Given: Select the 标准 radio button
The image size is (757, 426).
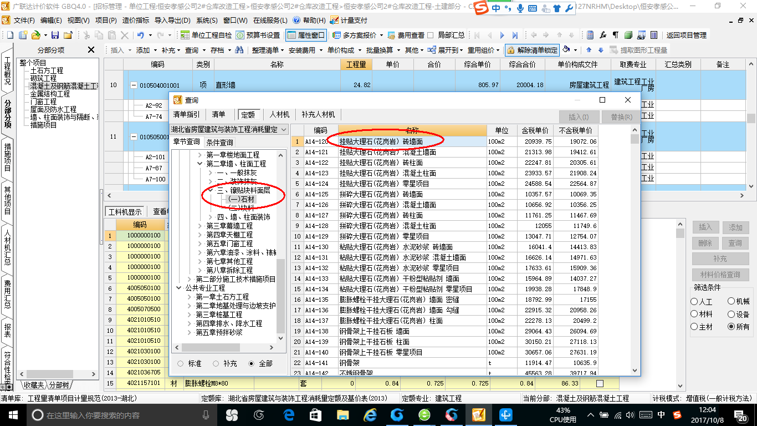Looking at the screenshot, I should click(181, 364).
